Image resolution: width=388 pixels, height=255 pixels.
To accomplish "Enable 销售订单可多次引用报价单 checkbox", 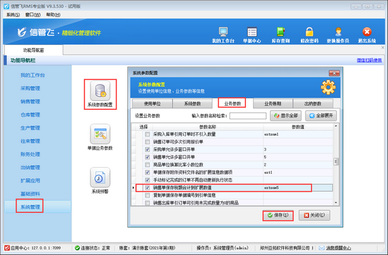I will 148,142.
